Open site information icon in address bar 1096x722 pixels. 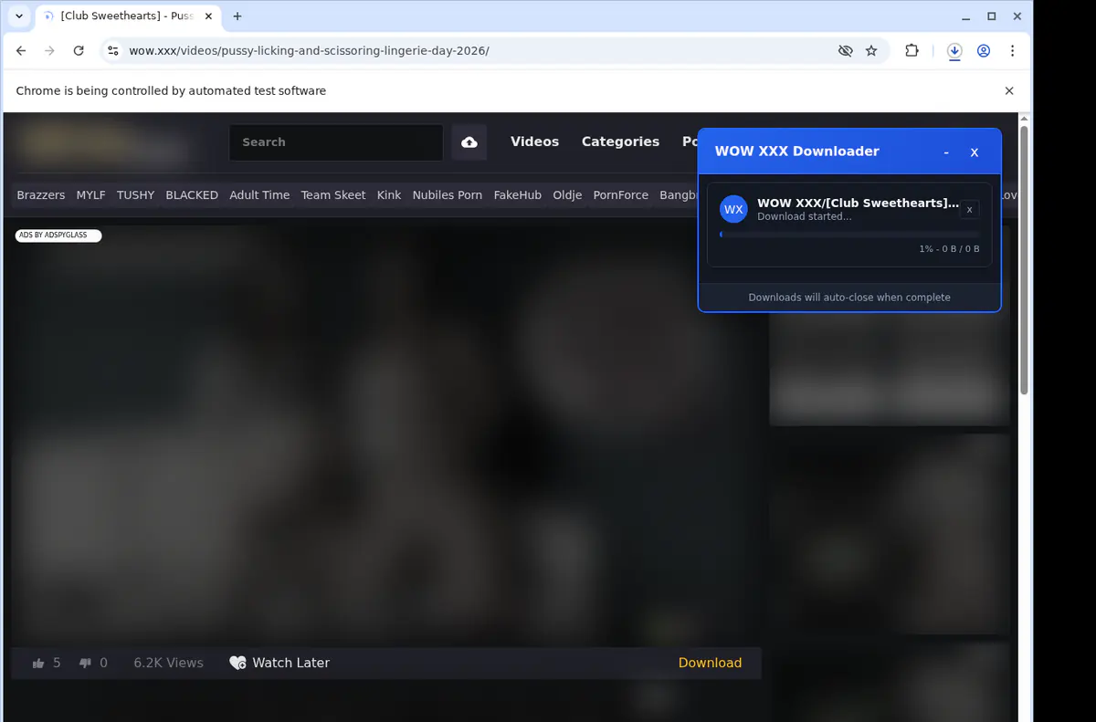pyautogui.click(x=113, y=51)
